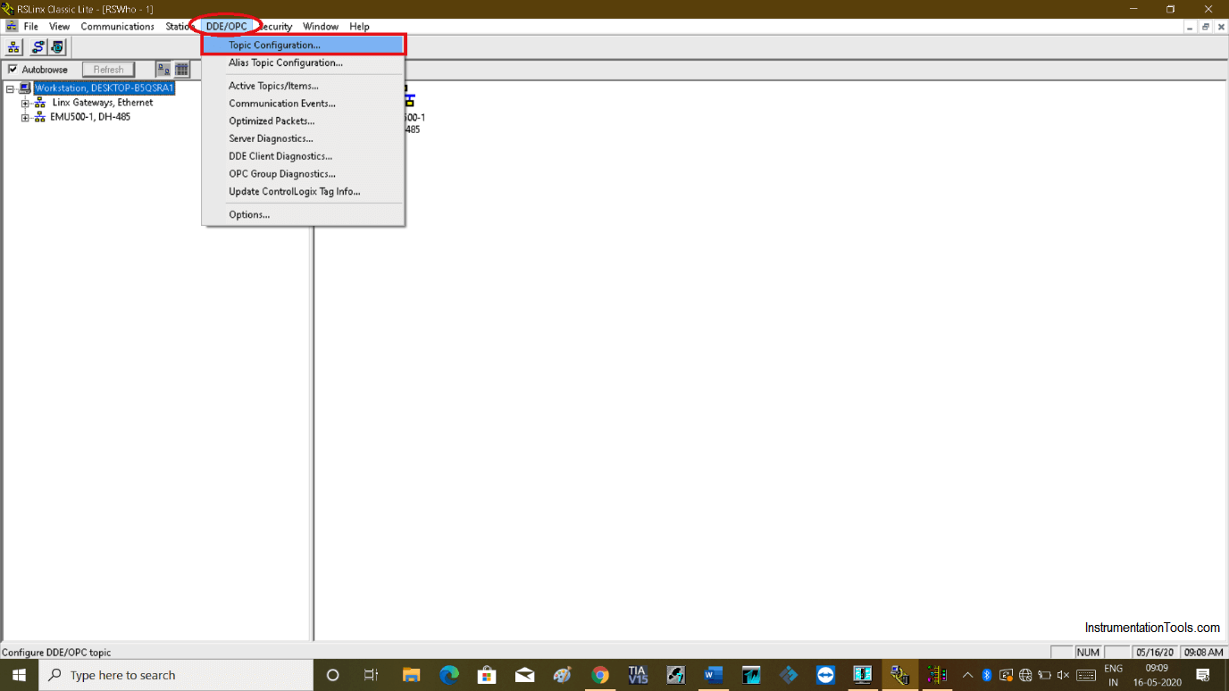Screen dimensions: 1229x691
Task: Open the Windows Start menu
Action: [18, 675]
